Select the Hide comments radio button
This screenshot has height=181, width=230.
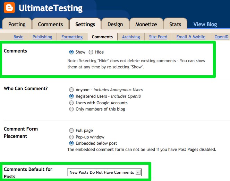tap(91, 52)
